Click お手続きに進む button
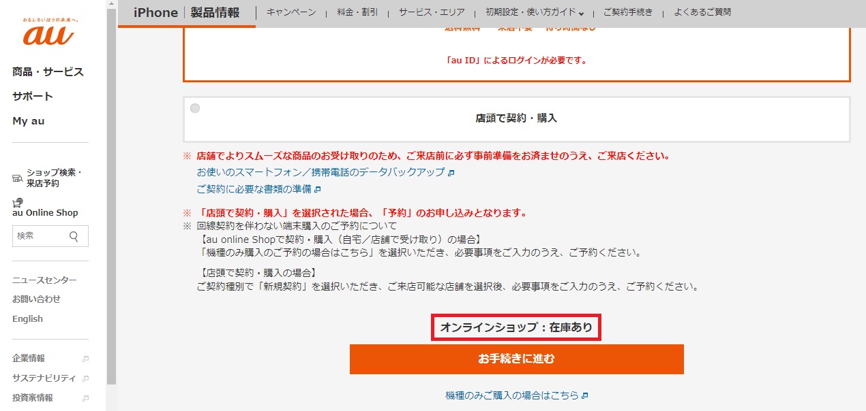The image size is (866, 411). [517, 359]
